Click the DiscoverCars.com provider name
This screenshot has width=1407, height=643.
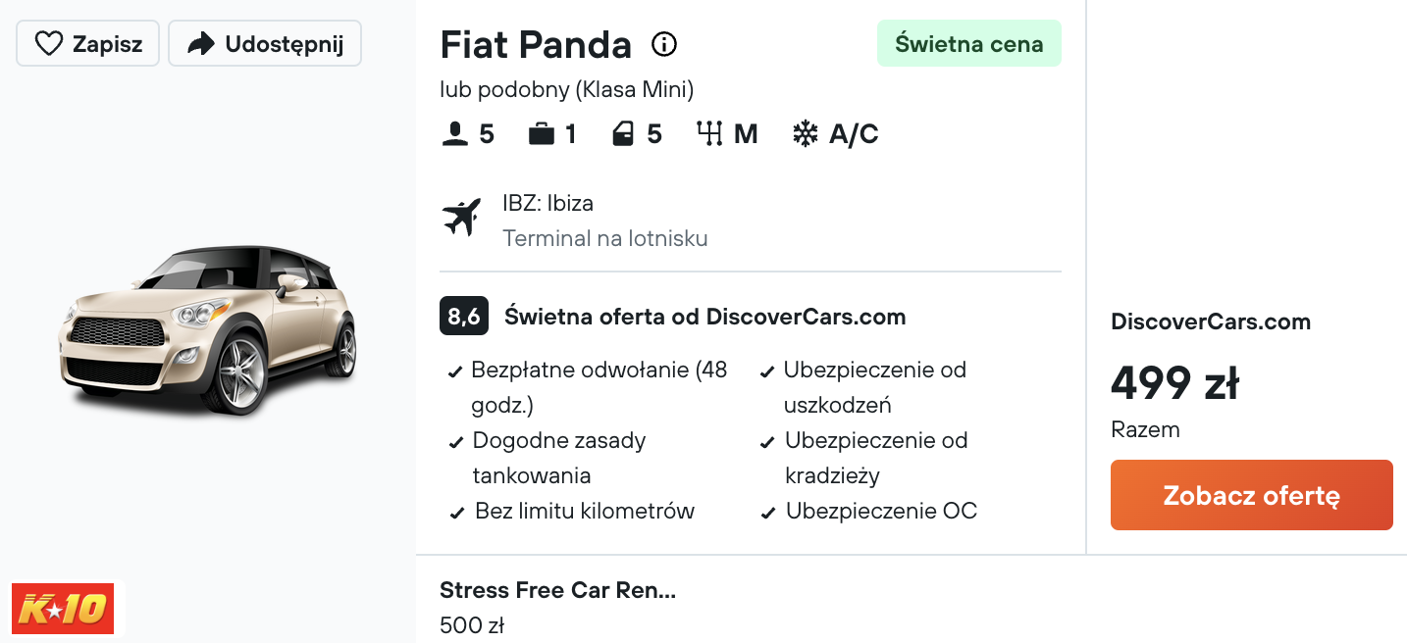(1211, 321)
